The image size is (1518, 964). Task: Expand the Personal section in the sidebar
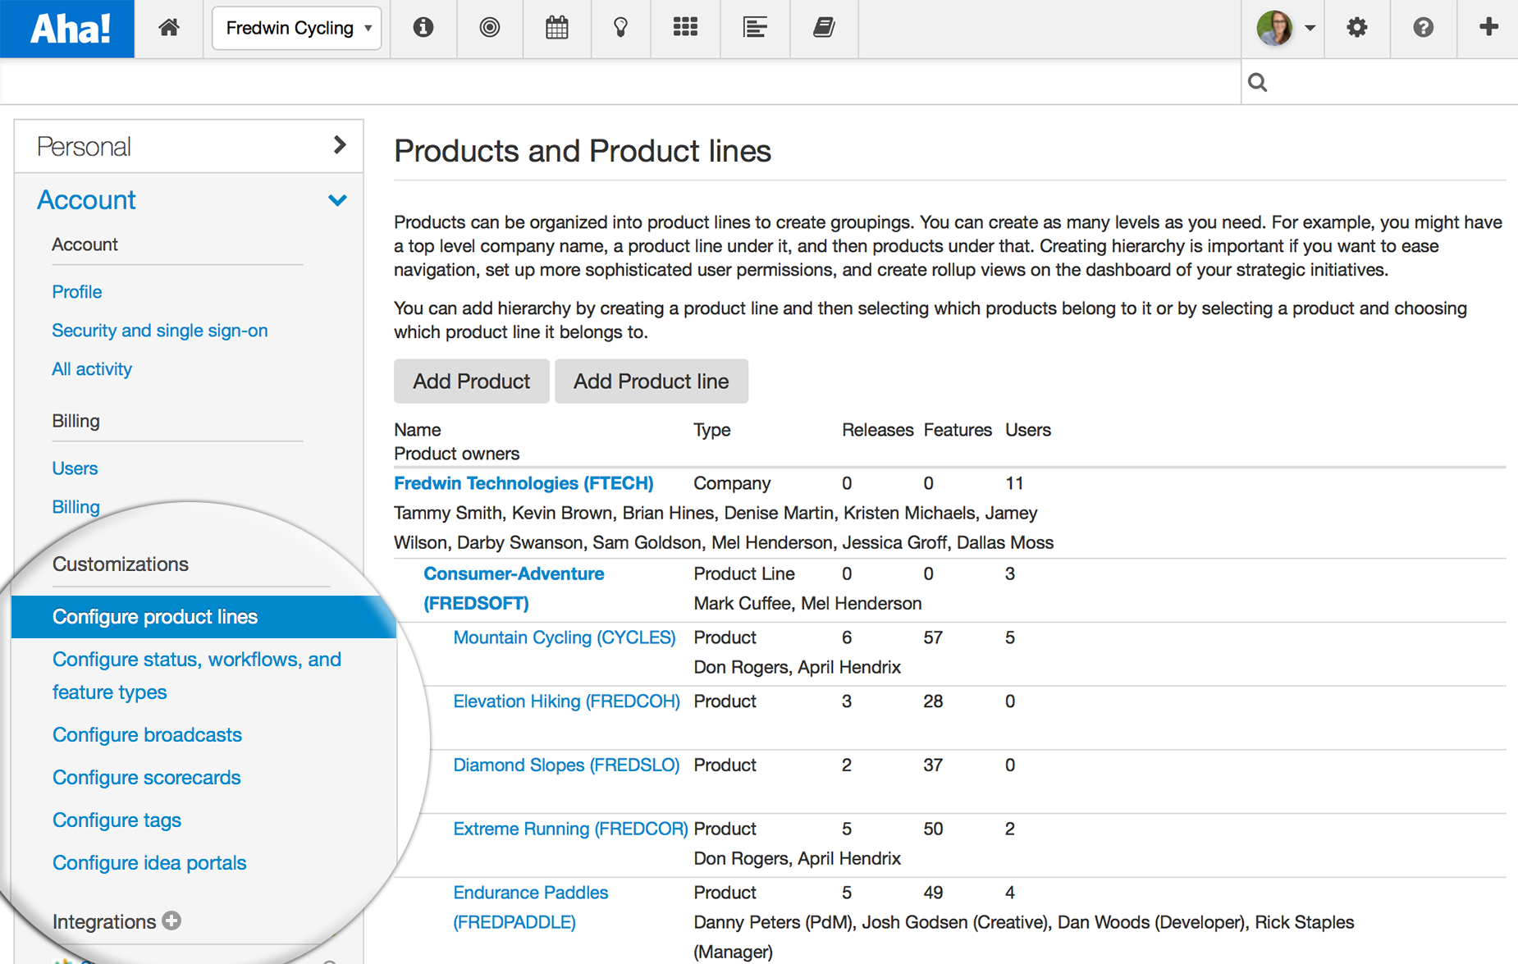pos(339,145)
